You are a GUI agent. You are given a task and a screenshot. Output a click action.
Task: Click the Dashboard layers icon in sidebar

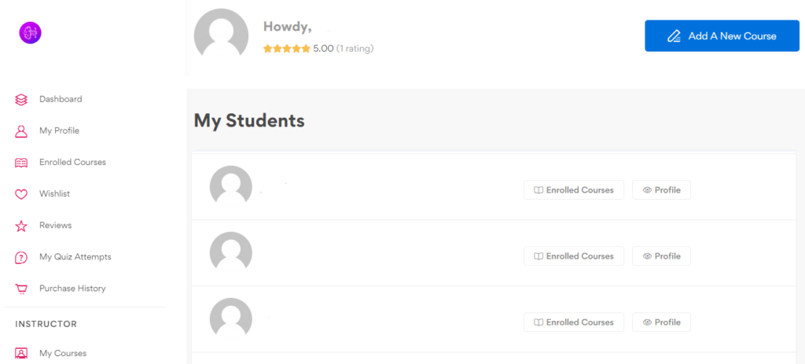click(21, 100)
